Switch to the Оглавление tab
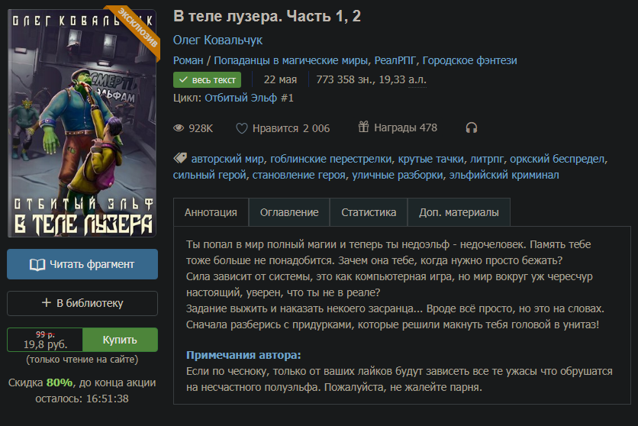The height and width of the screenshot is (426, 638). [x=289, y=212]
